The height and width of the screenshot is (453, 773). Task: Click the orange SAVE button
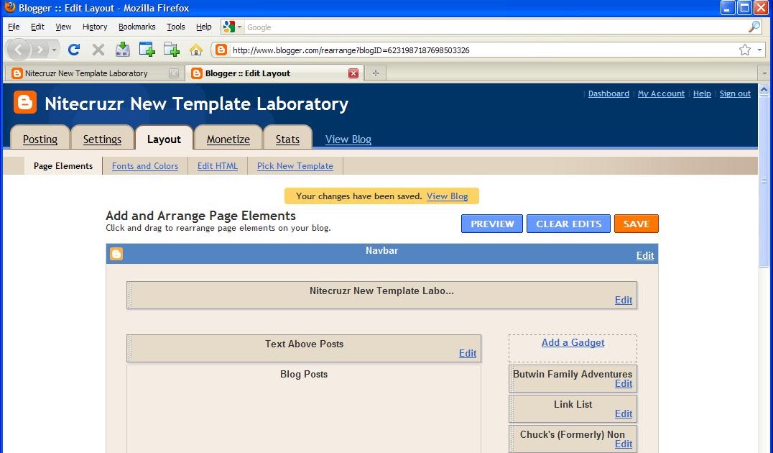636,224
